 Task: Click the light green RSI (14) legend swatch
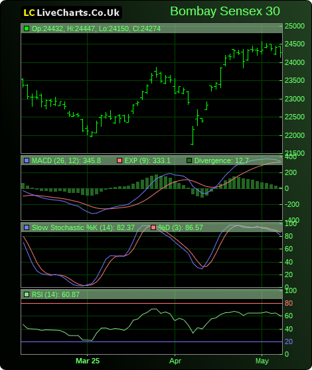[27, 294]
